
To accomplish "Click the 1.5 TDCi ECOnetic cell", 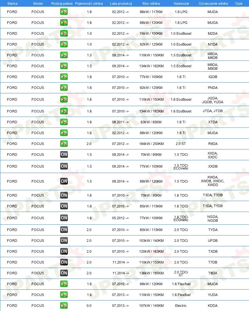I will point(181,167).
